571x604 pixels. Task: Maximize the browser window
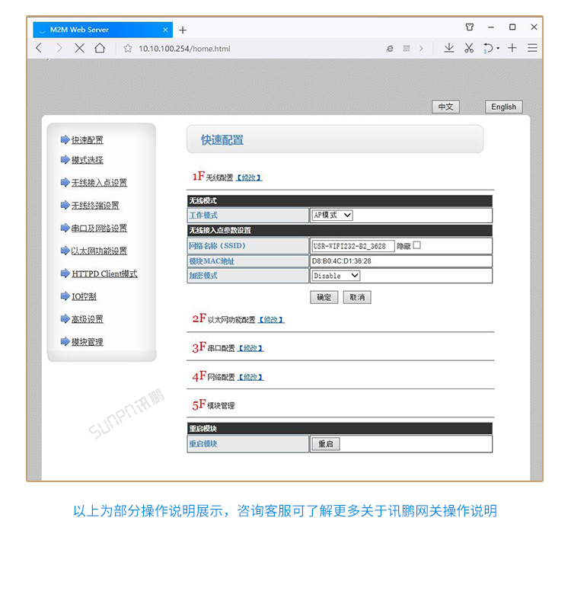pos(512,27)
